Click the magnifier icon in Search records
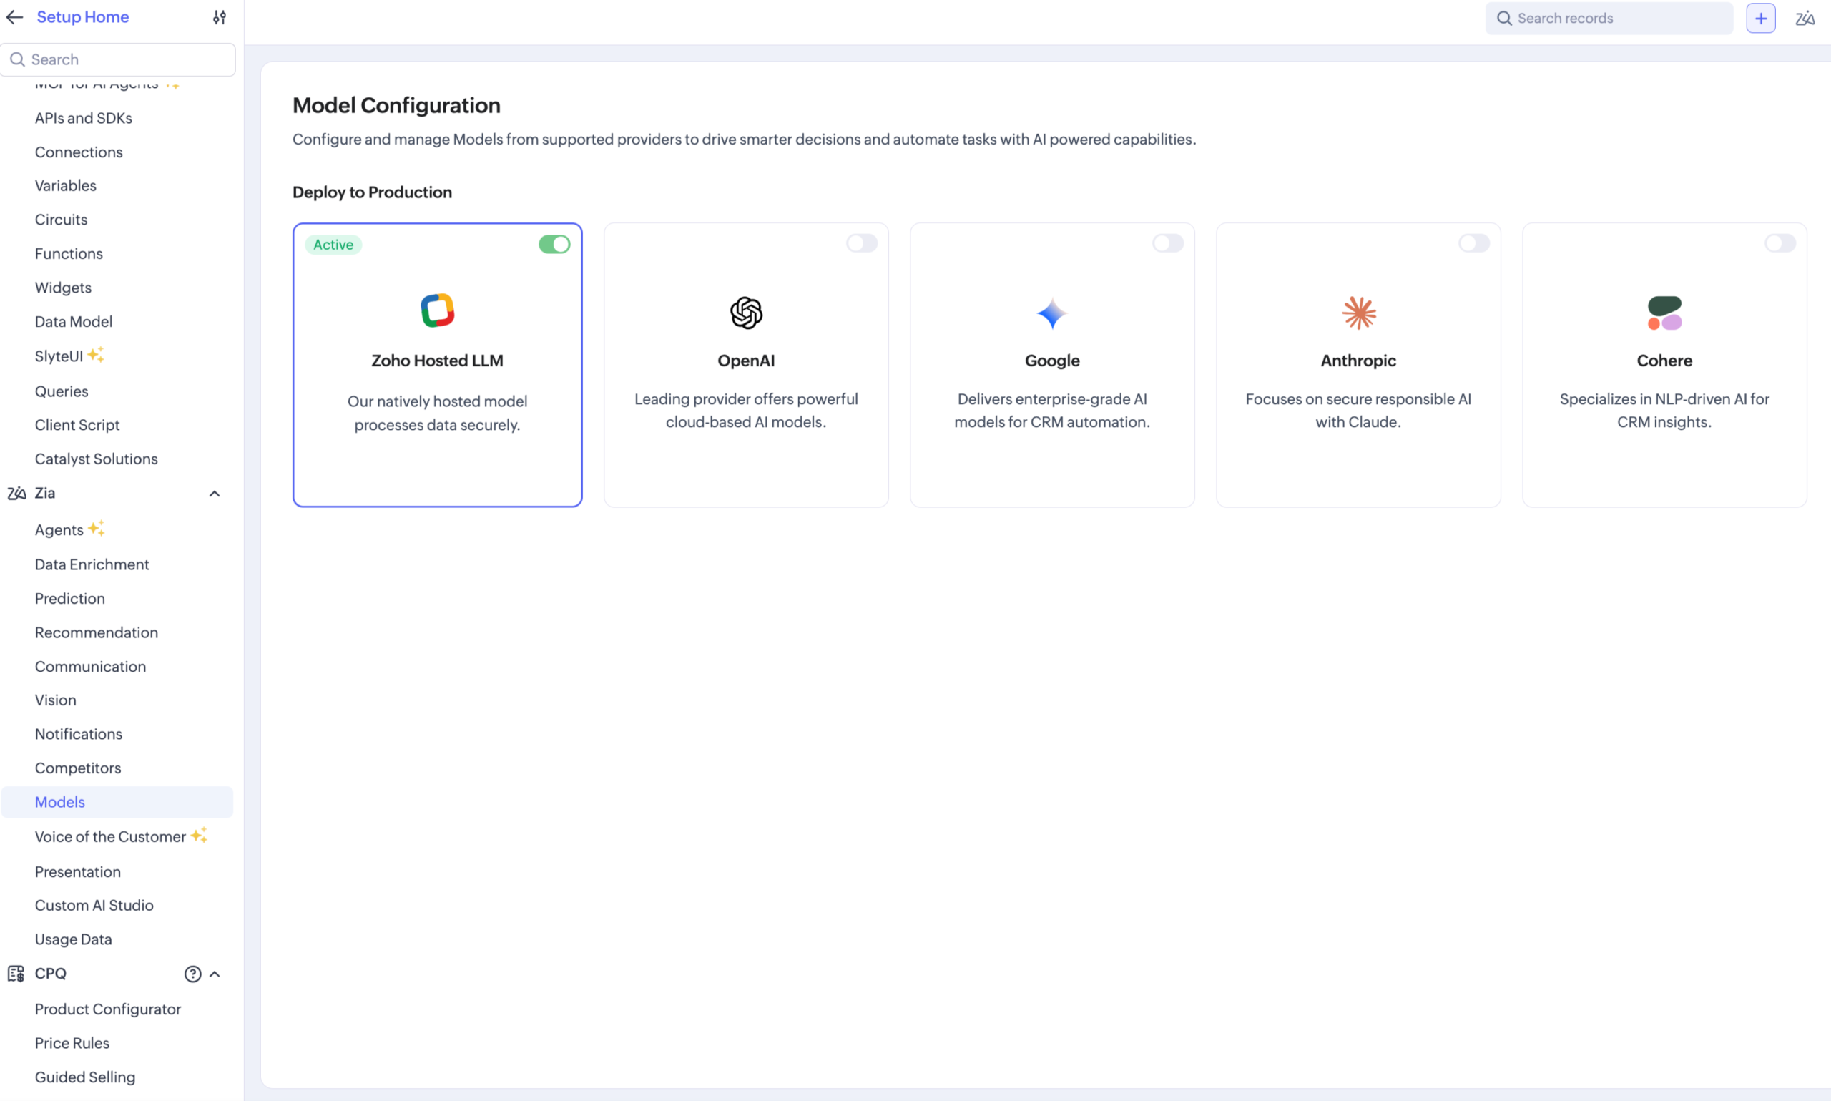Image resolution: width=1831 pixels, height=1101 pixels. [1504, 18]
